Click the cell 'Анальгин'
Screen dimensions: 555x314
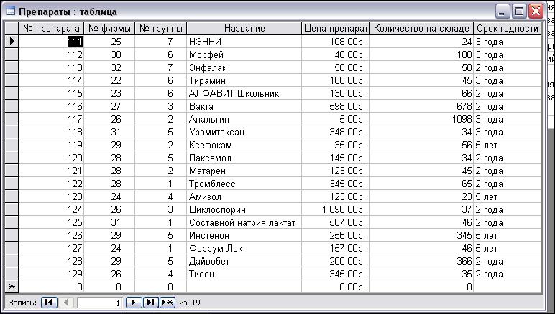point(244,119)
